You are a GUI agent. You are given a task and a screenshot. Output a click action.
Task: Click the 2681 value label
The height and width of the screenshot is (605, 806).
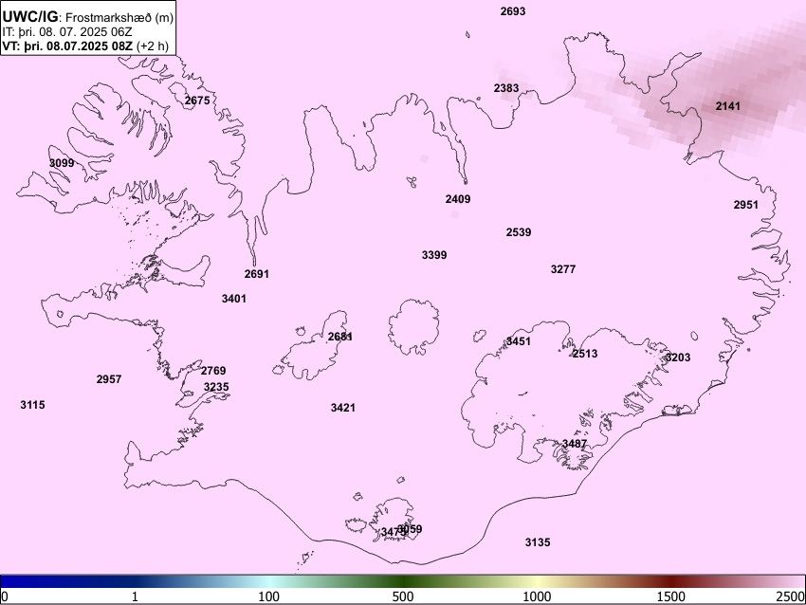pyautogui.click(x=340, y=337)
